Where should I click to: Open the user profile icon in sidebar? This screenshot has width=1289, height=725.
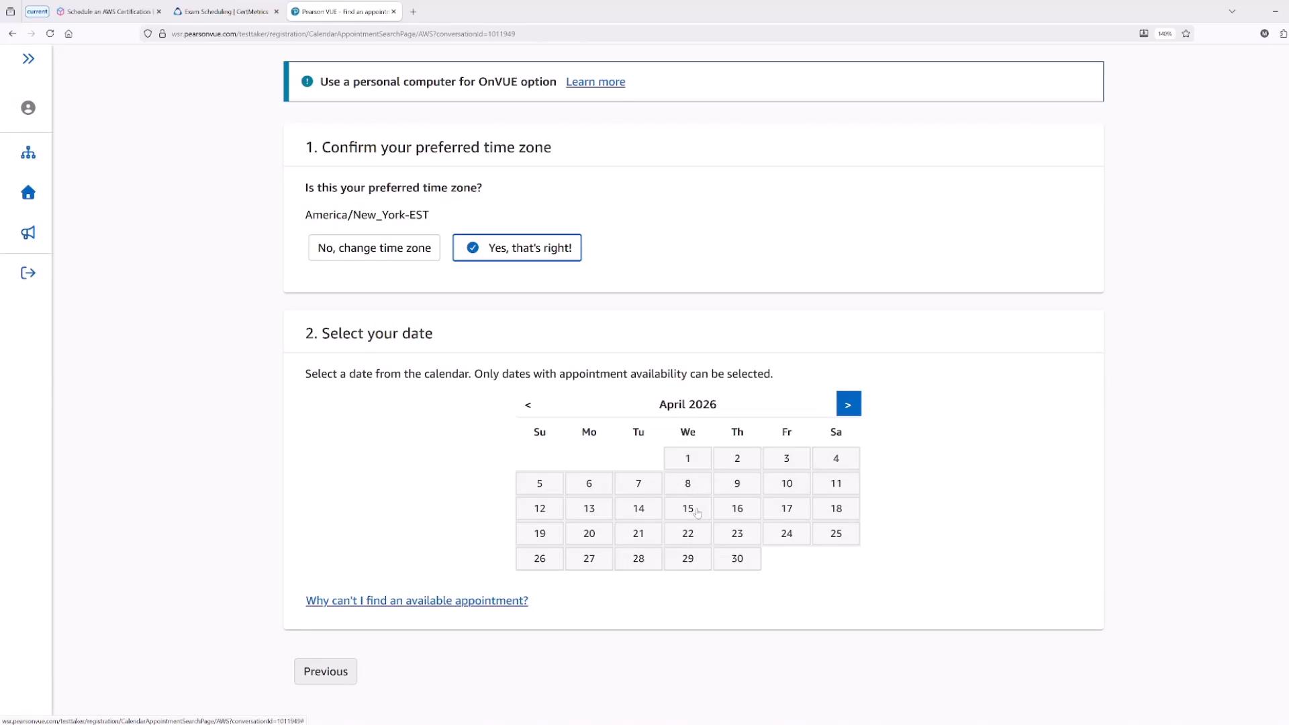28,108
